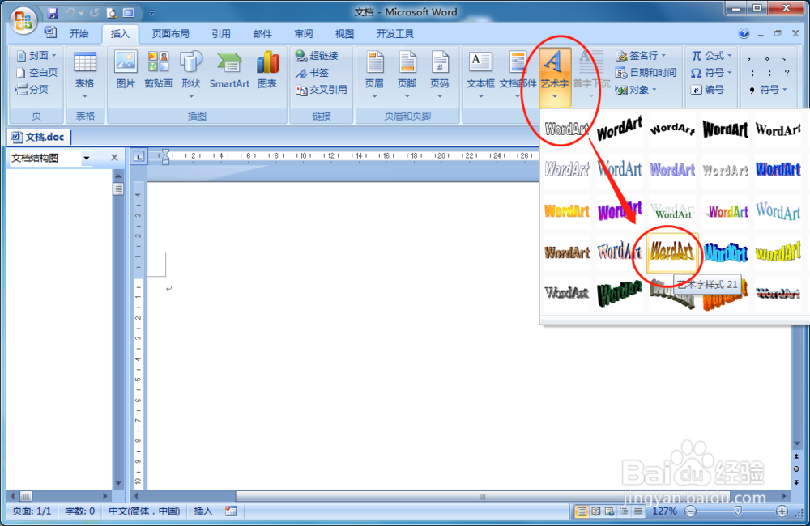
Task: Open the 审阅 Review tab
Action: coord(303,34)
